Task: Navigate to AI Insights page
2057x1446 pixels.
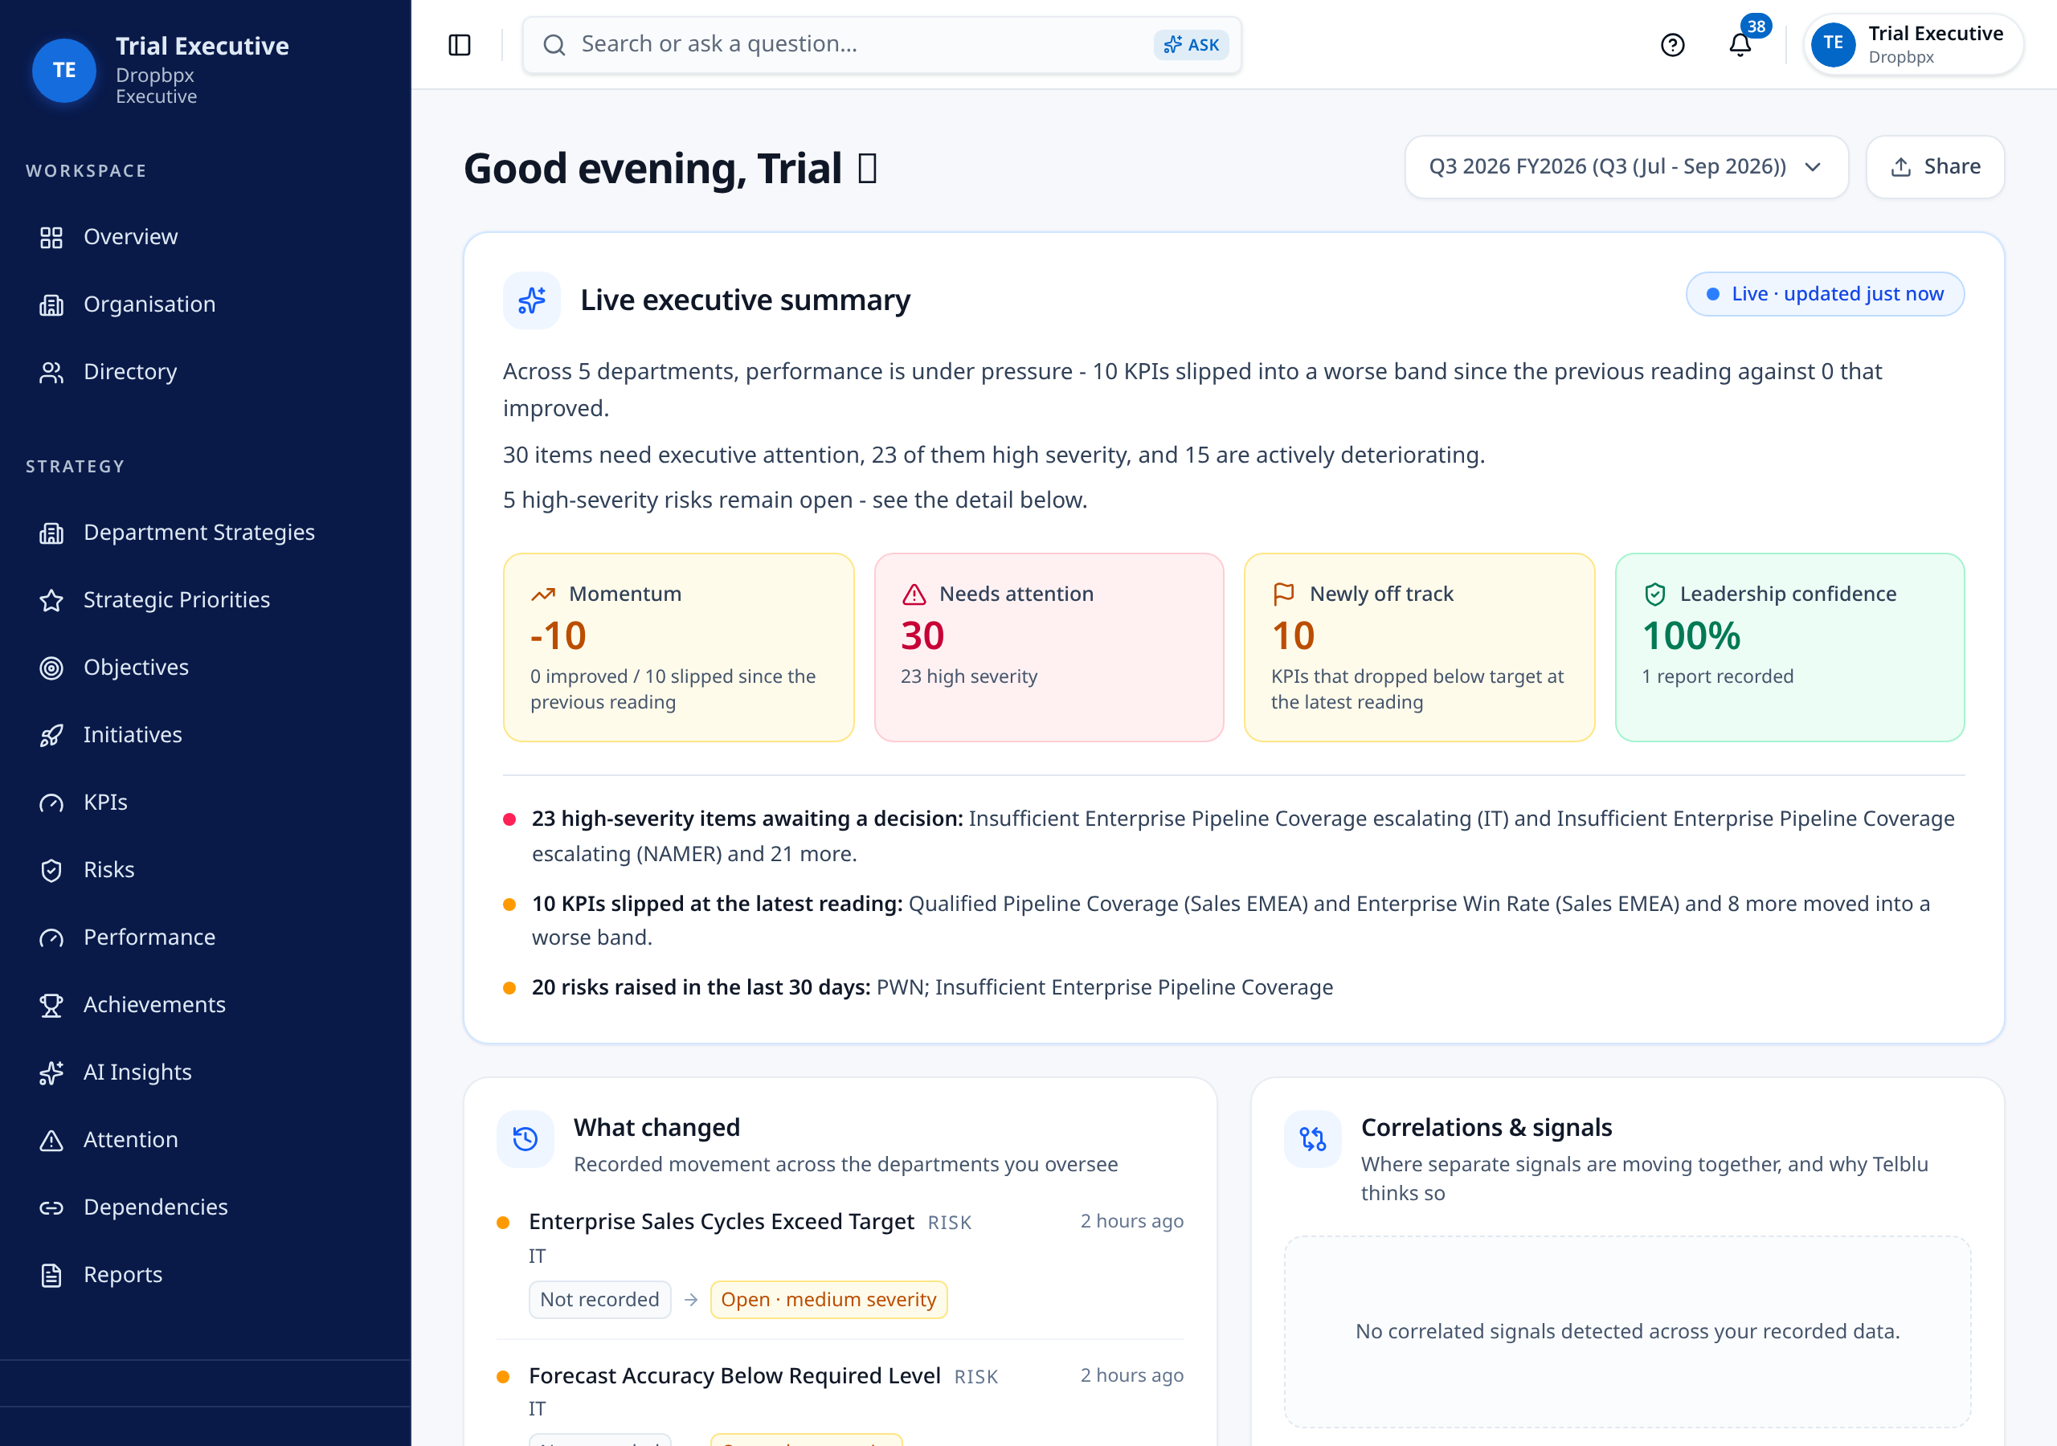Action: tap(205, 1072)
